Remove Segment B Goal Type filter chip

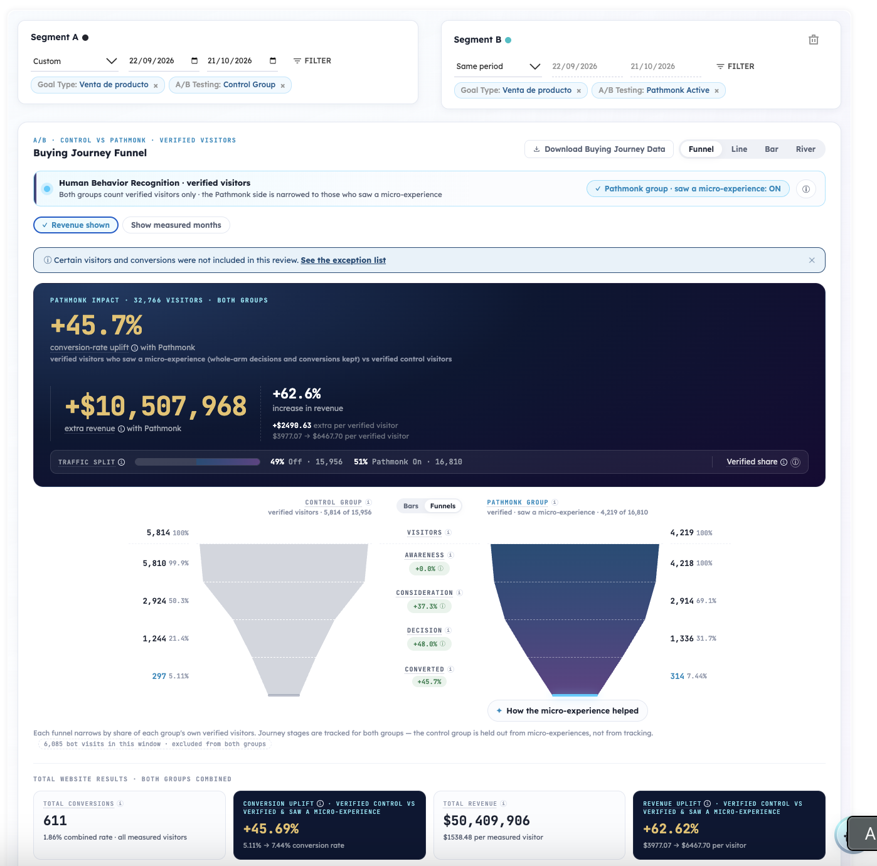578,91
